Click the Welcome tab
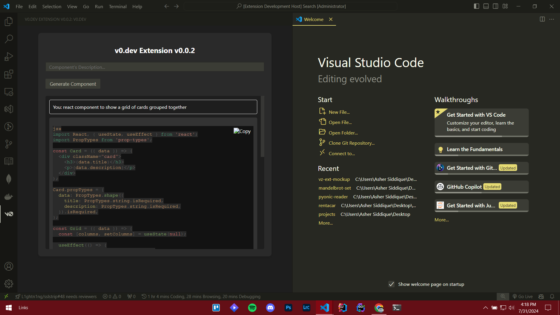 [314, 19]
